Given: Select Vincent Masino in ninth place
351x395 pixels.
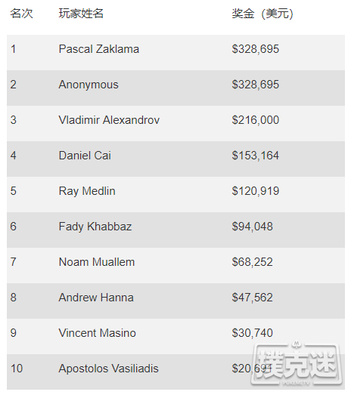Looking at the screenshot, I should click(97, 333).
